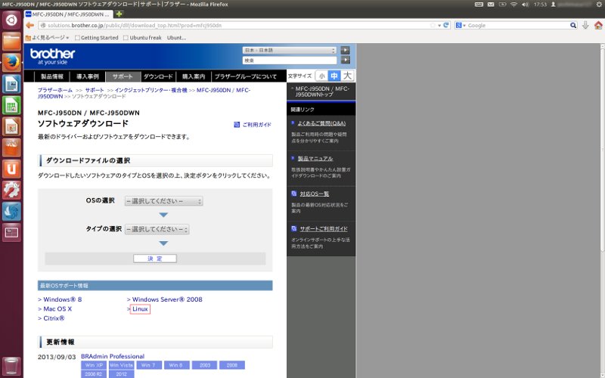The image size is (605, 378).
Task: Open サポート navigation tab
Action: (123, 76)
